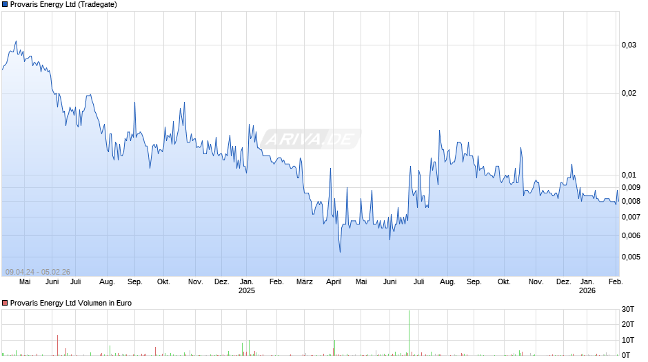Click the 0,006 price axis label
This screenshot has height=362, width=648.
pyautogui.click(x=631, y=235)
